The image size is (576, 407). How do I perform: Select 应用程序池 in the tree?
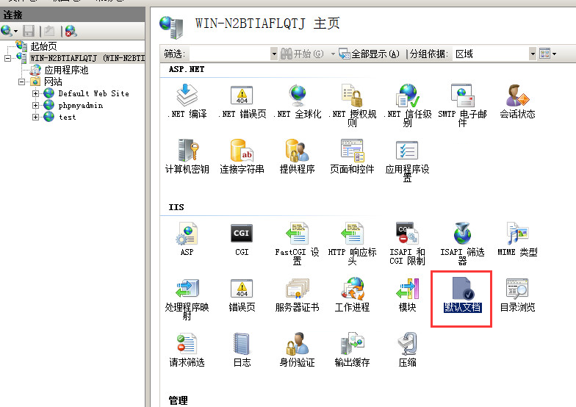tap(66, 70)
